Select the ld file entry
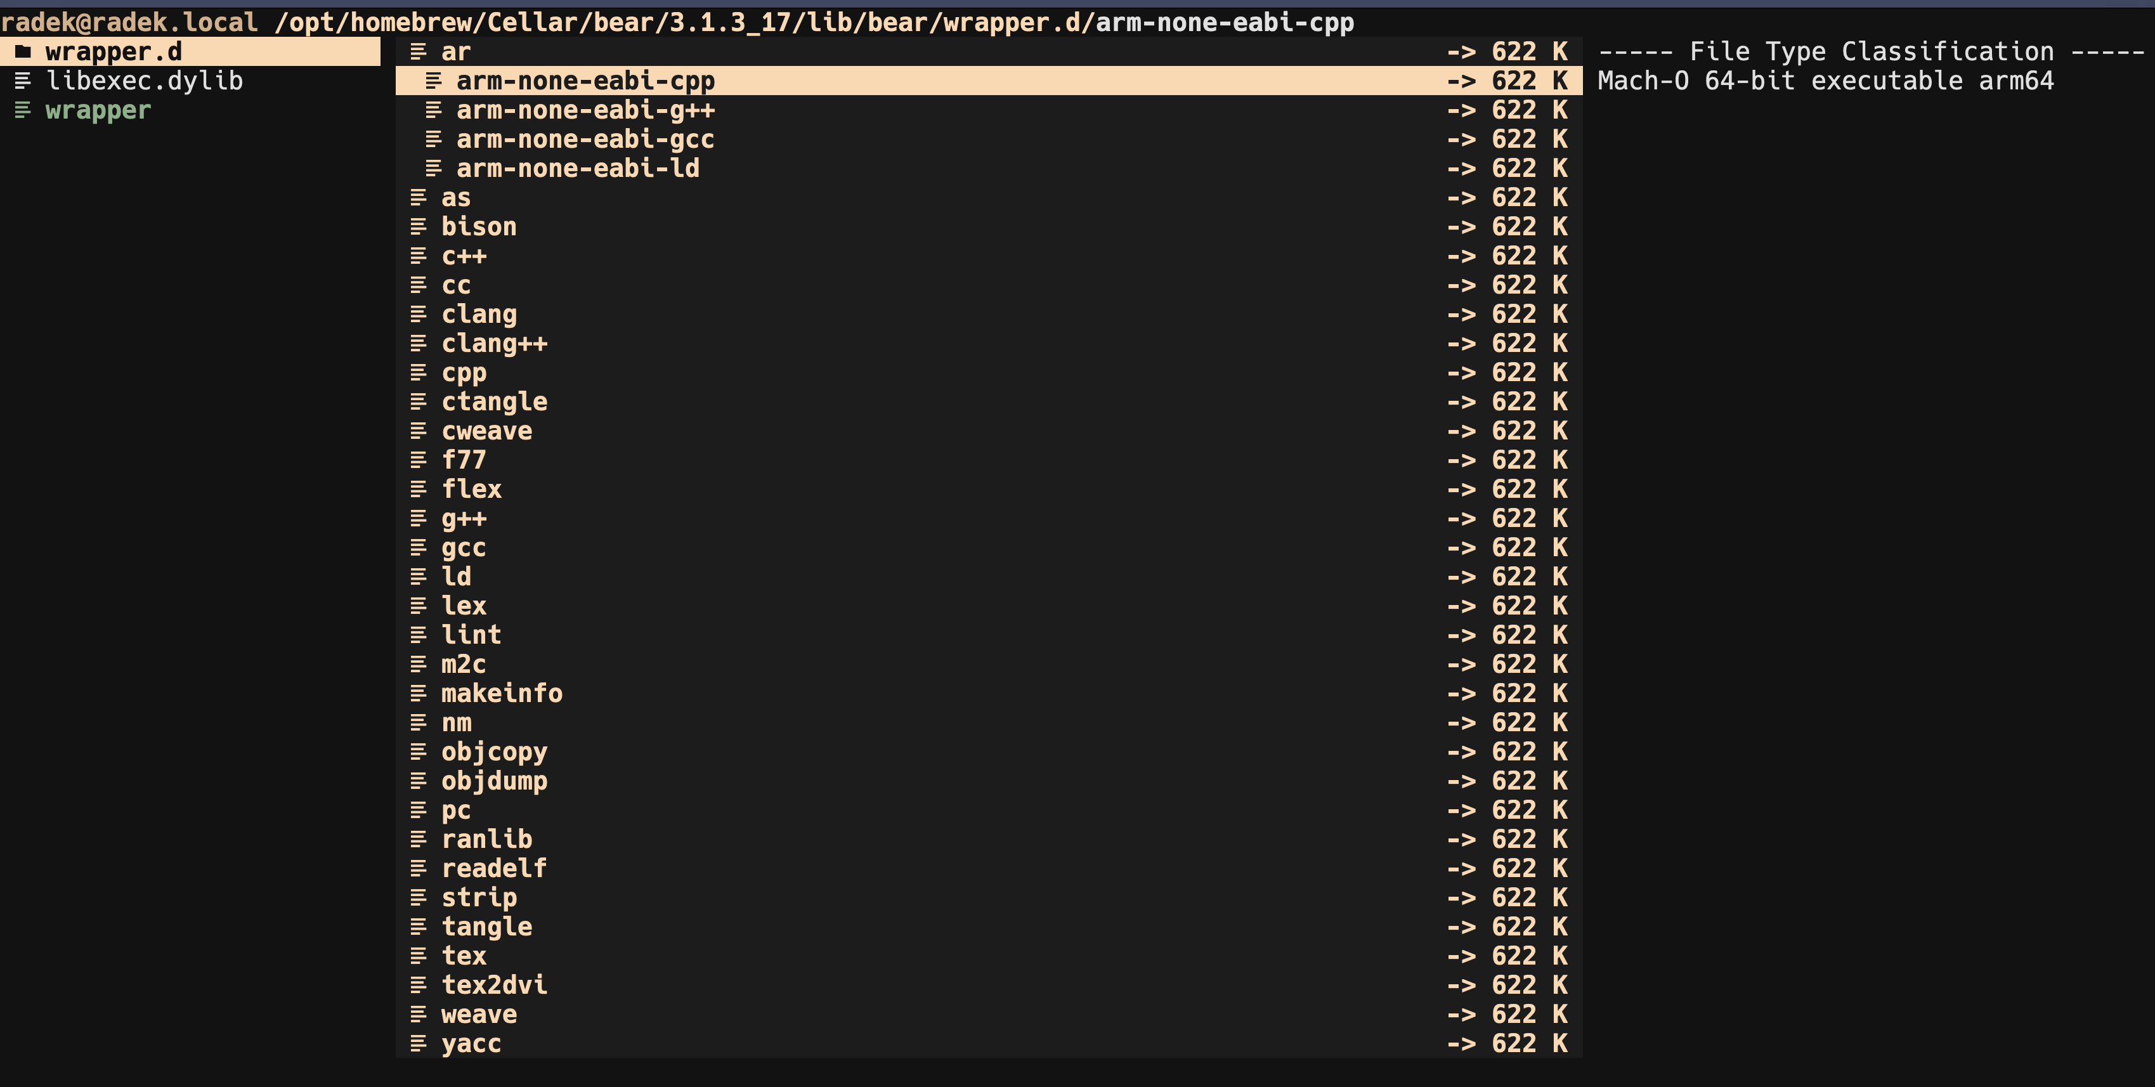Image resolution: width=2155 pixels, height=1087 pixels. [x=456, y=576]
